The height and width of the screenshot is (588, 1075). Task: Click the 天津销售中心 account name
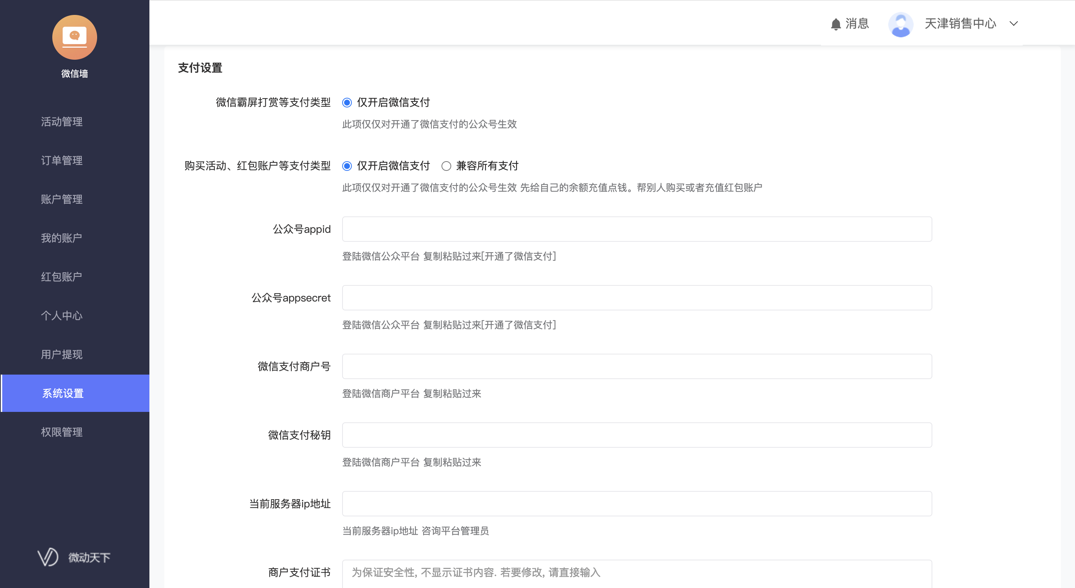click(960, 24)
